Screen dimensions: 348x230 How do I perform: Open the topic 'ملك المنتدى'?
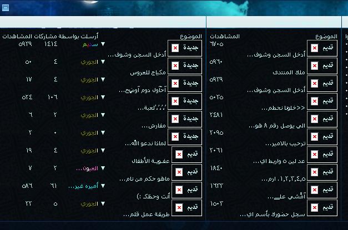289,73
